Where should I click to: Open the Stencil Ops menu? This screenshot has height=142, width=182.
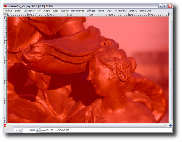coord(145,11)
